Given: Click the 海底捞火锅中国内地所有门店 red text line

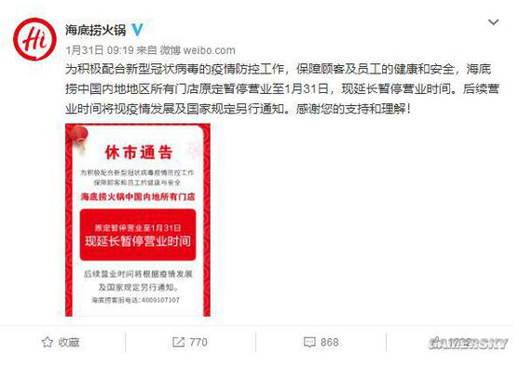Looking at the screenshot, I should (x=138, y=196).
